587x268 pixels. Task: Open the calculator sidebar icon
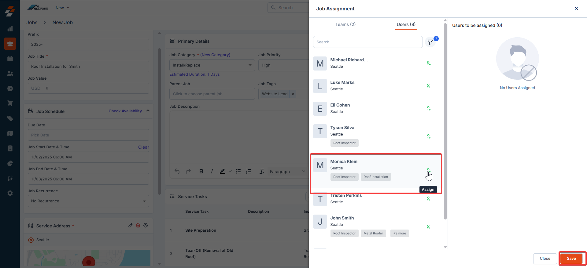10,148
